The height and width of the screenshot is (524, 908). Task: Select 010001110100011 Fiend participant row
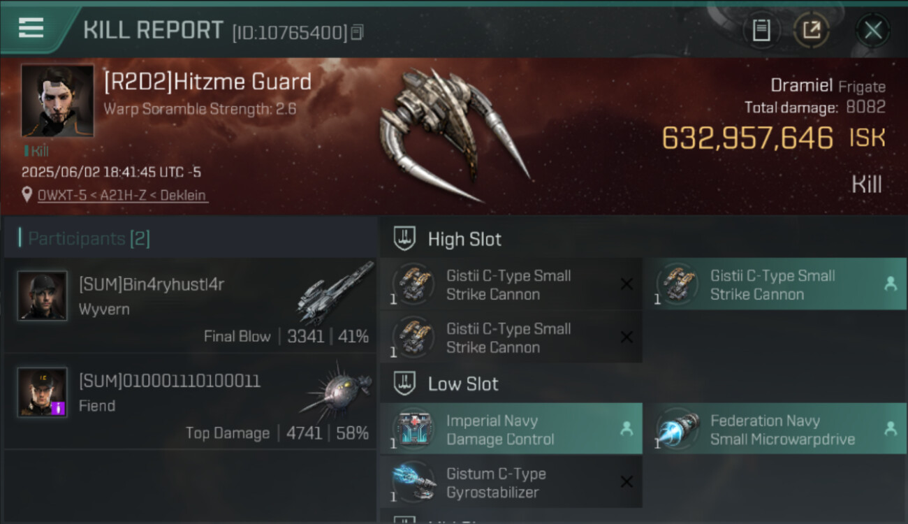tap(190, 402)
